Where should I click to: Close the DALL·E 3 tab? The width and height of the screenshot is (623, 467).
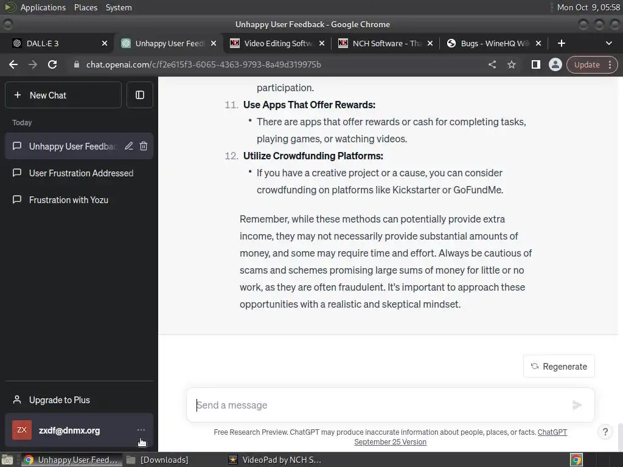point(105,43)
